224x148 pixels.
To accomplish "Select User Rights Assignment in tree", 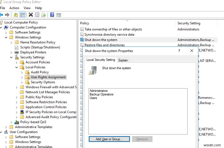I will coord(48,77).
